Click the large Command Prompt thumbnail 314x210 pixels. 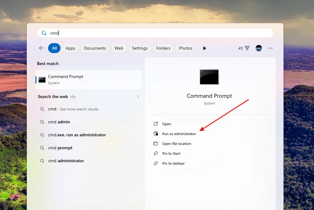coord(209,77)
